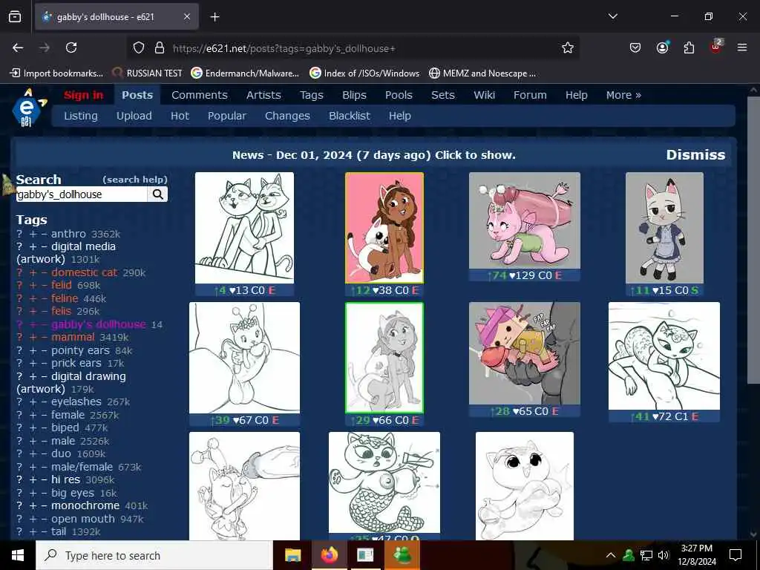Click the Sign in link
The image size is (760, 570).
tap(83, 95)
